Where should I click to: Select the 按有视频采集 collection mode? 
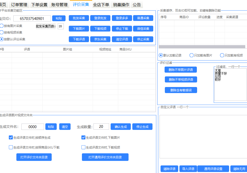pos(3,32)
